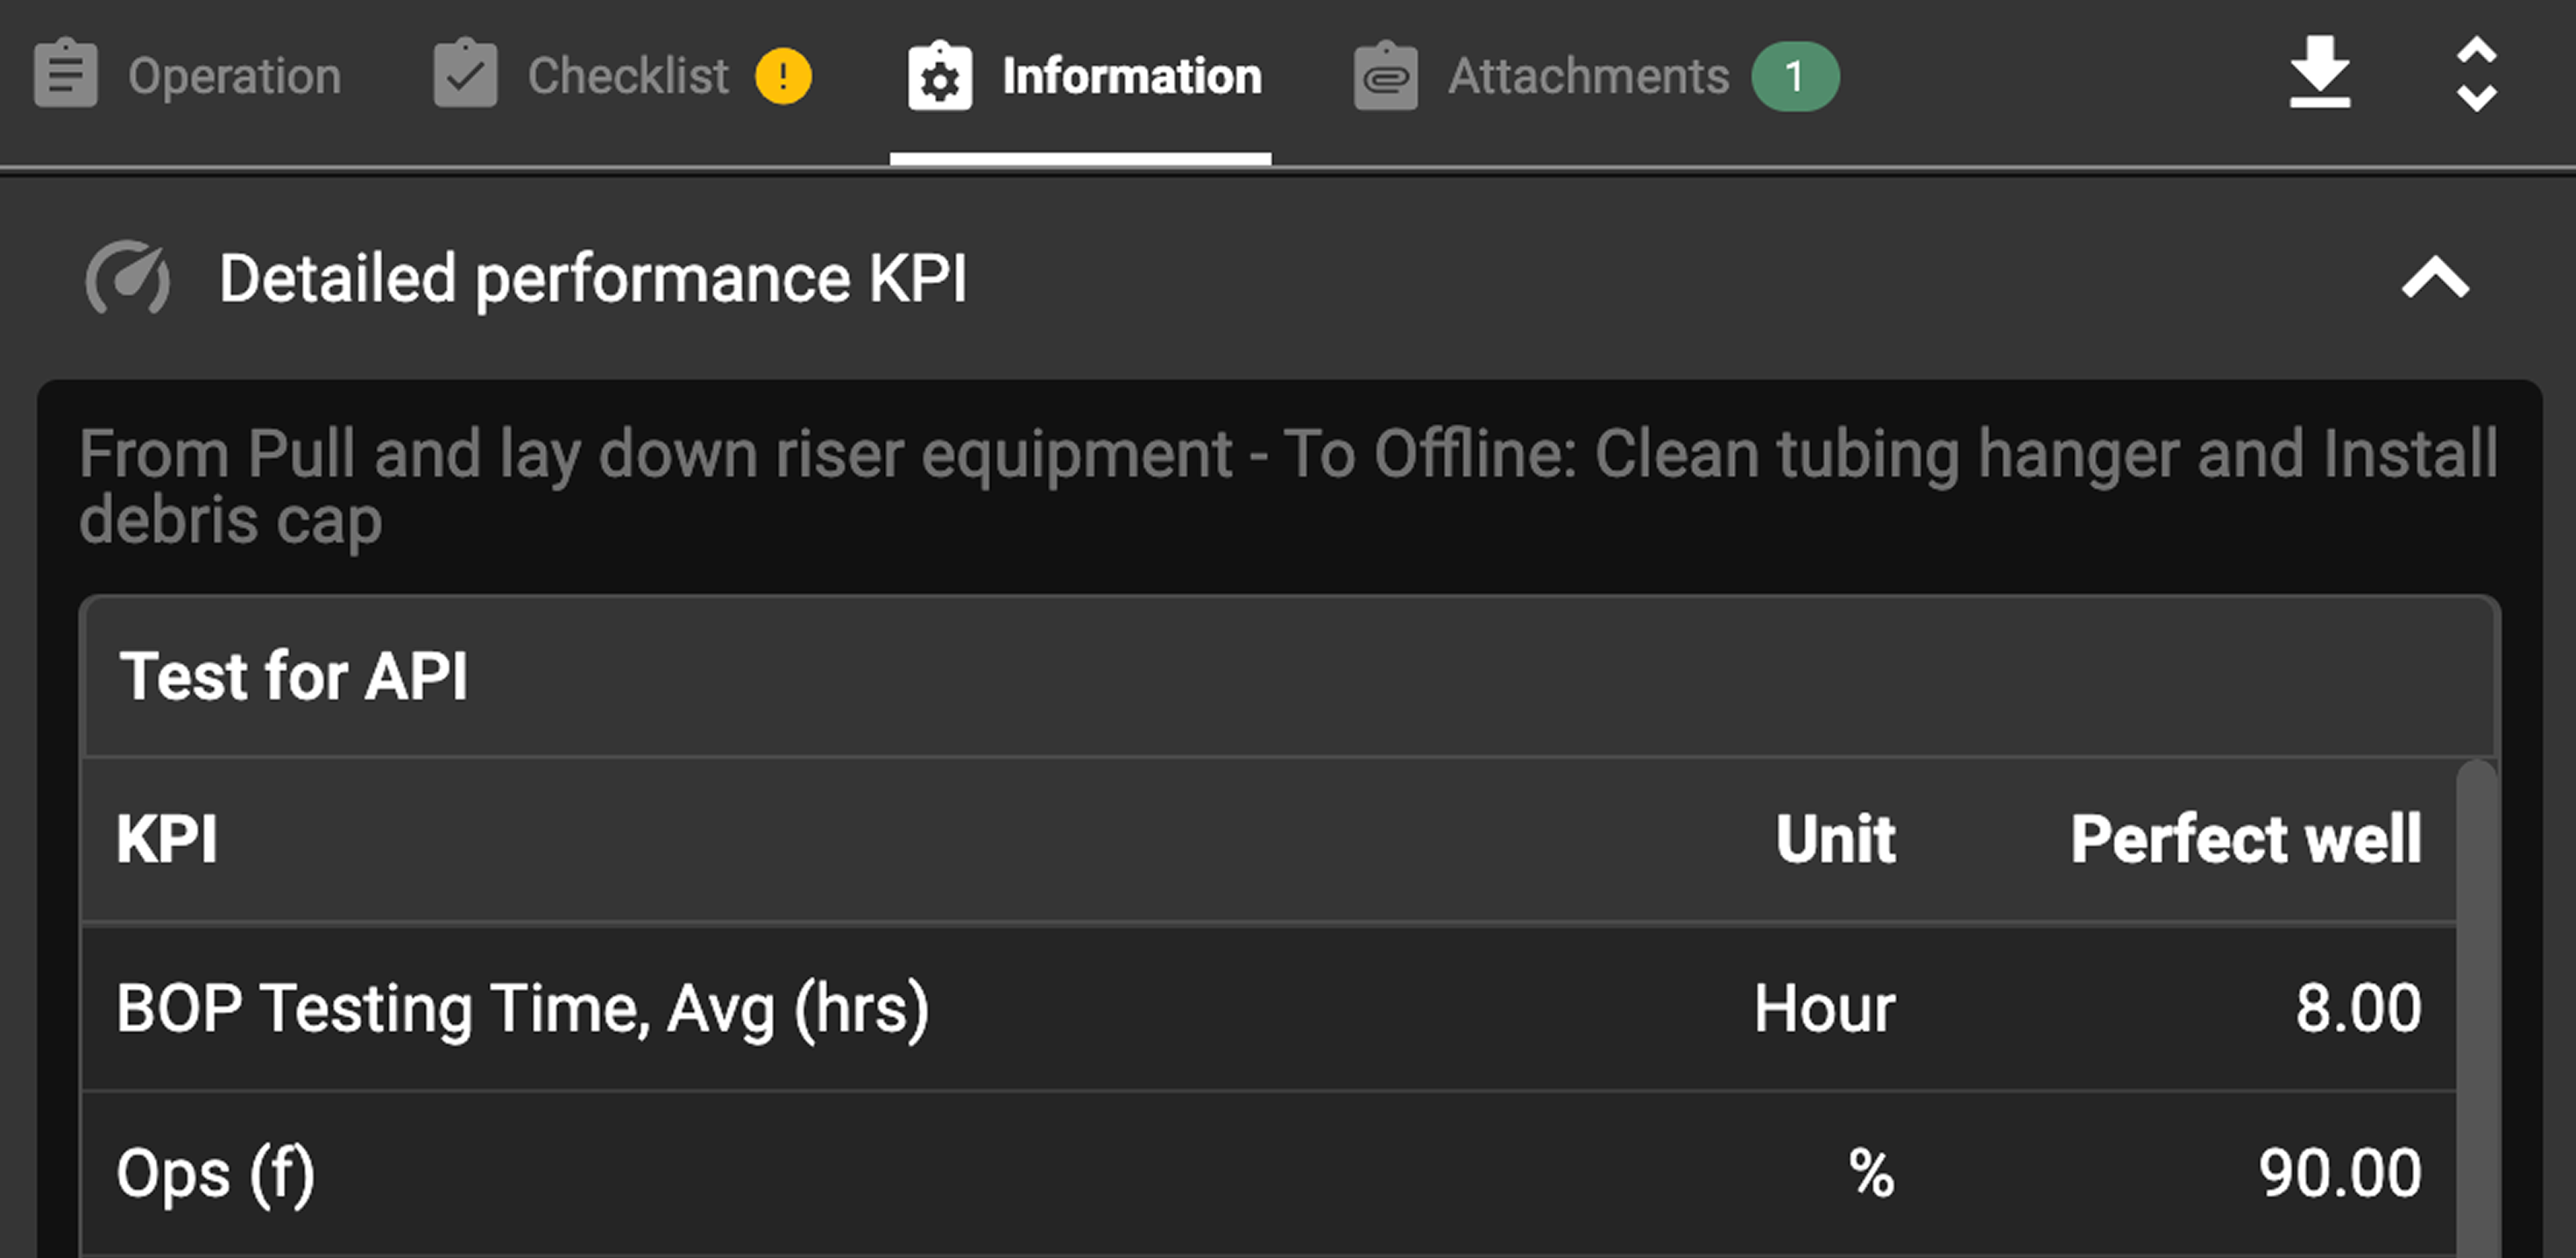The width and height of the screenshot is (2576, 1258).
Task: Click the Attachments paperclip icon
Action: point(1386,75)
